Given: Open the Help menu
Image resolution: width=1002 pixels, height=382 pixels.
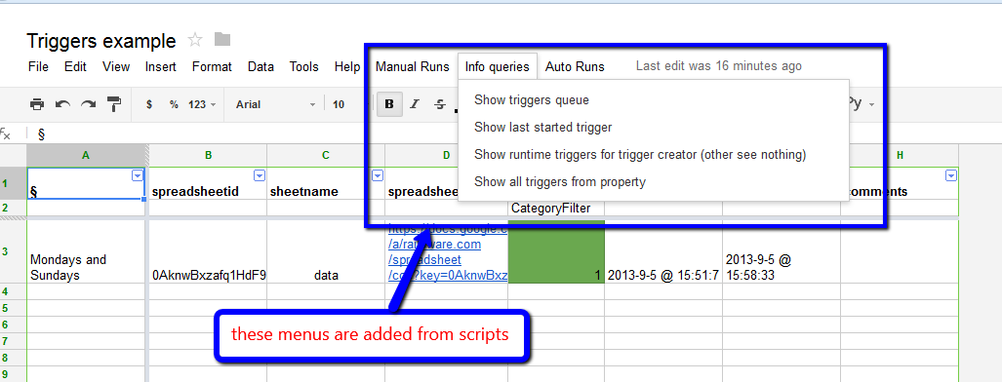Looking at the screenshot, I should tap(347, 66).
